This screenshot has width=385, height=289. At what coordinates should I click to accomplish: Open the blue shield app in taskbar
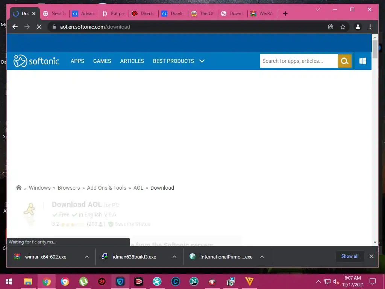tap(120, 281)
